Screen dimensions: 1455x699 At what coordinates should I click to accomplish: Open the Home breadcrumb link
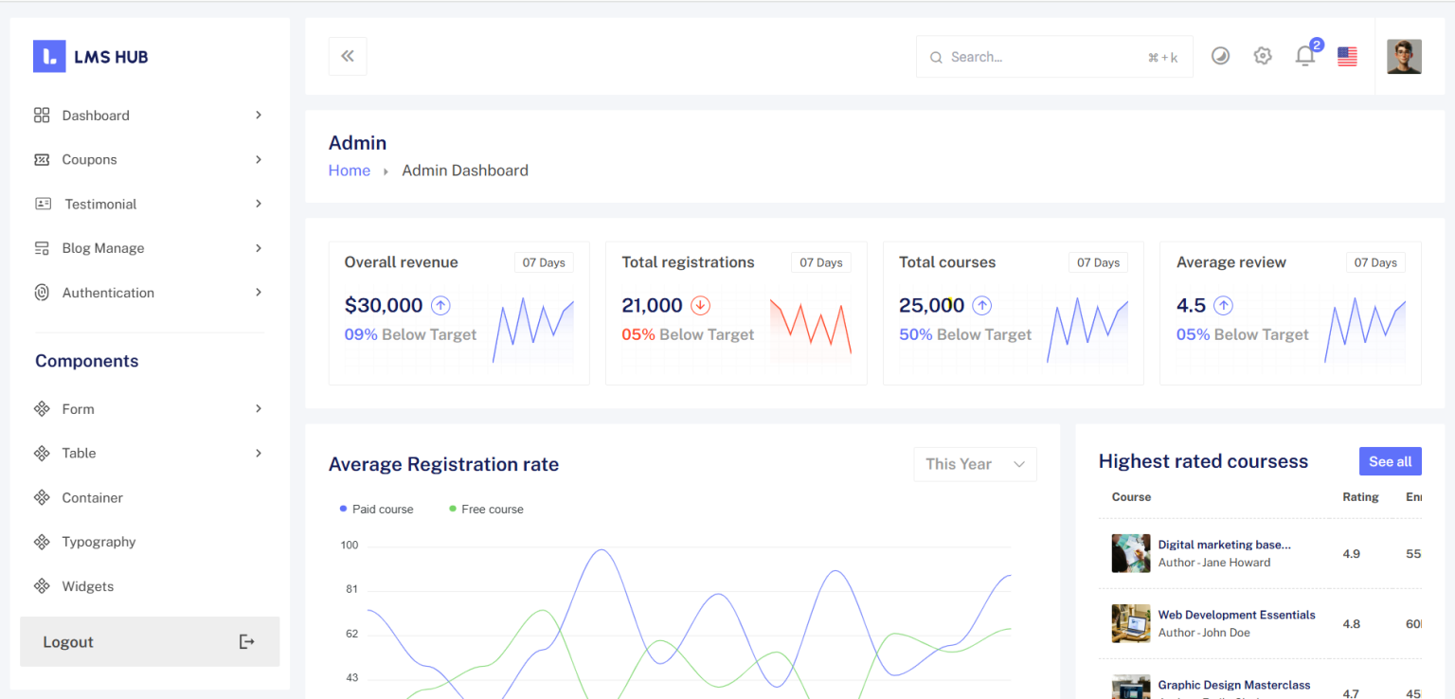coord(350,170)
